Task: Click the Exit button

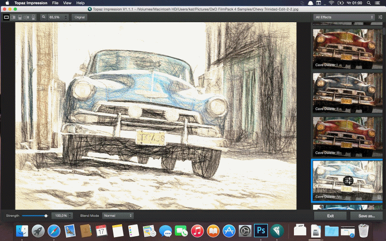Action: pyautogui.click(x=330, y=215)
